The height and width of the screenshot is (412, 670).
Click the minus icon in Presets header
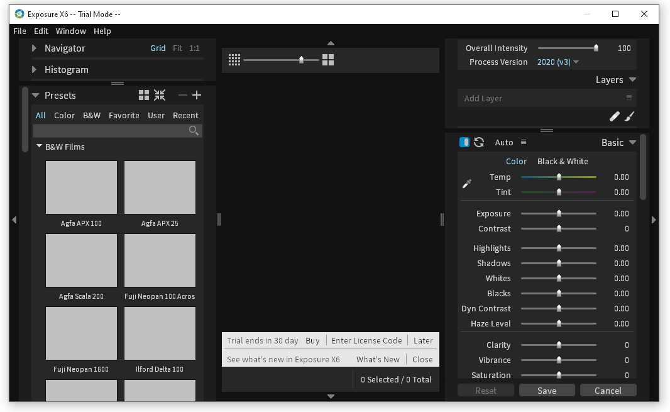pos(182,95)
